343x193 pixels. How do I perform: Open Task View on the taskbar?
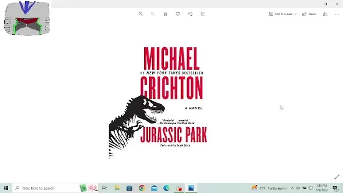point(104,188)
